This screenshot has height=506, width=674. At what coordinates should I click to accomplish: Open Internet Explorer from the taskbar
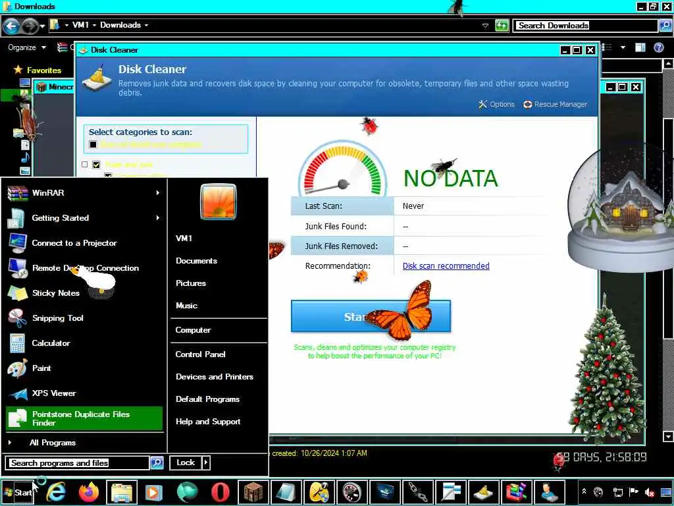[x=56, y=492]
